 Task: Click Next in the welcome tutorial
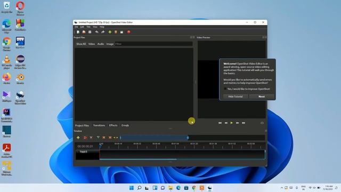coord(262,97)
